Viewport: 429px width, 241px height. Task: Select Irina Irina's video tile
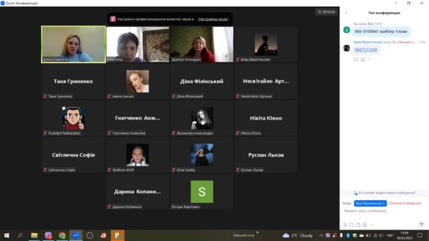(138, 44)
